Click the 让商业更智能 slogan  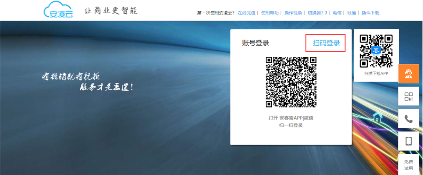(x=111, y=11)
